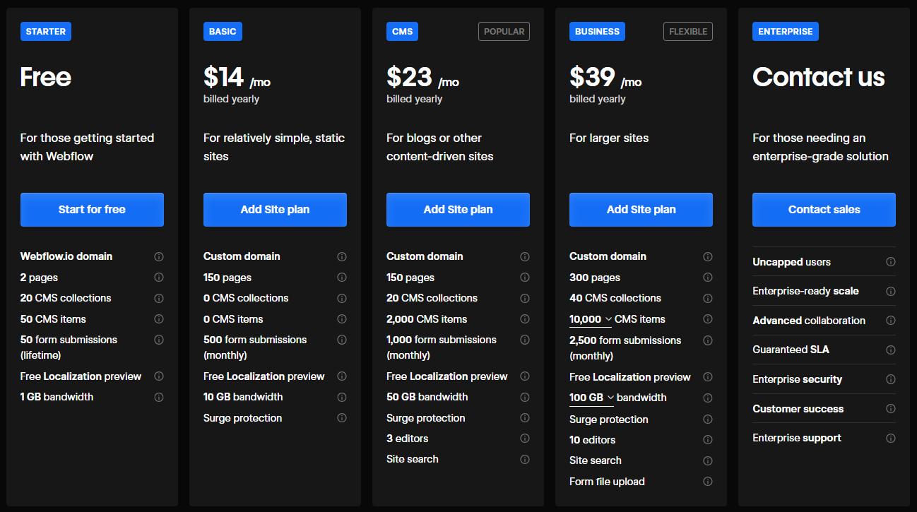Click info icon for Form file upload
This screenshot has width=917, height=512.
coord(708,482)
